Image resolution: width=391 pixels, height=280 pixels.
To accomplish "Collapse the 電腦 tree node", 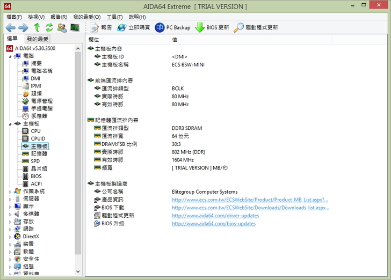I will (10, 56).
